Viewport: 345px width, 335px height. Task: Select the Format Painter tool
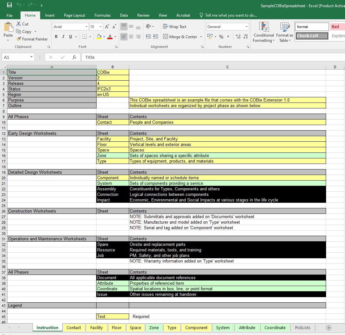[32, 39]
